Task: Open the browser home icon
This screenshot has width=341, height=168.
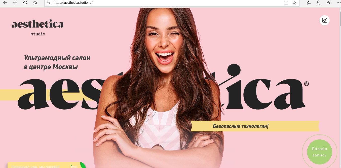Action: point(35,3)
